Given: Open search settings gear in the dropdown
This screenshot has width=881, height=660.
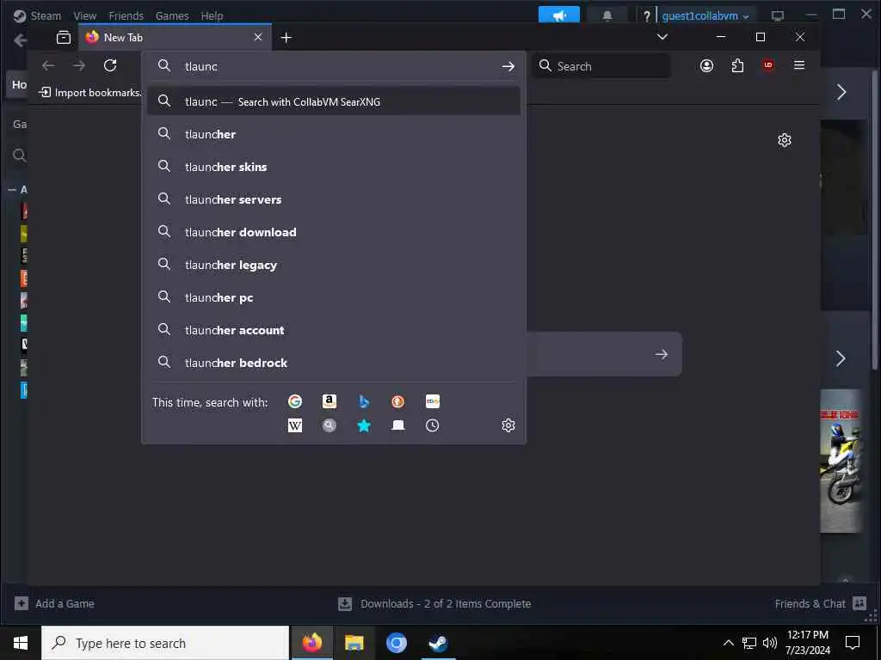Looking at the screenshot, I should (x=508, y=425).
